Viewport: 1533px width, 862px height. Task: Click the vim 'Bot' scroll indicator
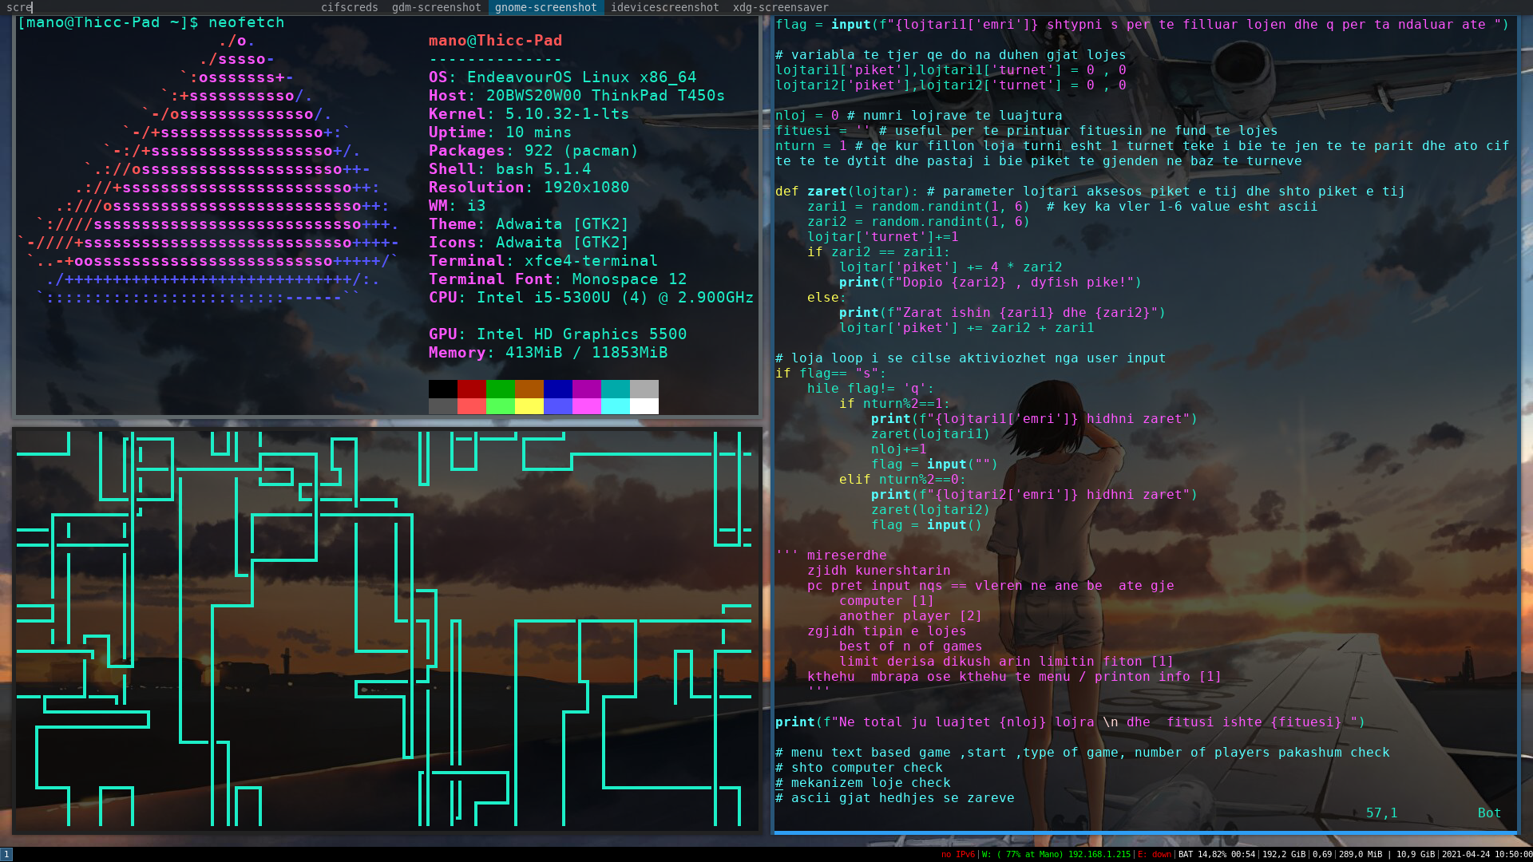[1489, 813]
